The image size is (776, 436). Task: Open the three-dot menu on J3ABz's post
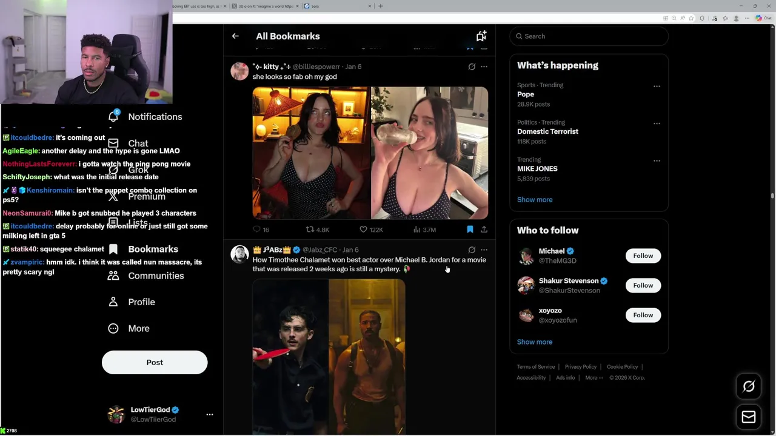[x=484, y=249]
